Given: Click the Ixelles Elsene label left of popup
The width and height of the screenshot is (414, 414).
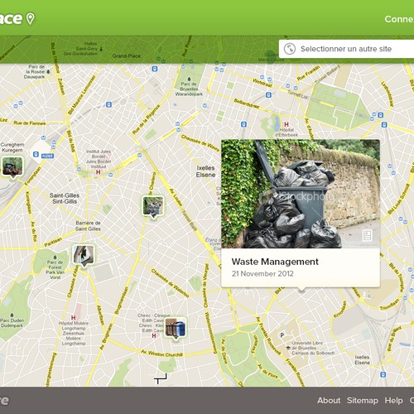Looking at the screenshot, I should 205,171.
